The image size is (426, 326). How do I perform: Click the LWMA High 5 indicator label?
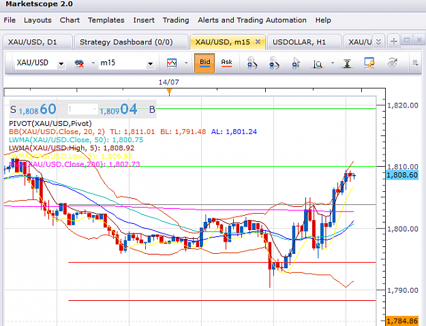[x=72, y=148]
